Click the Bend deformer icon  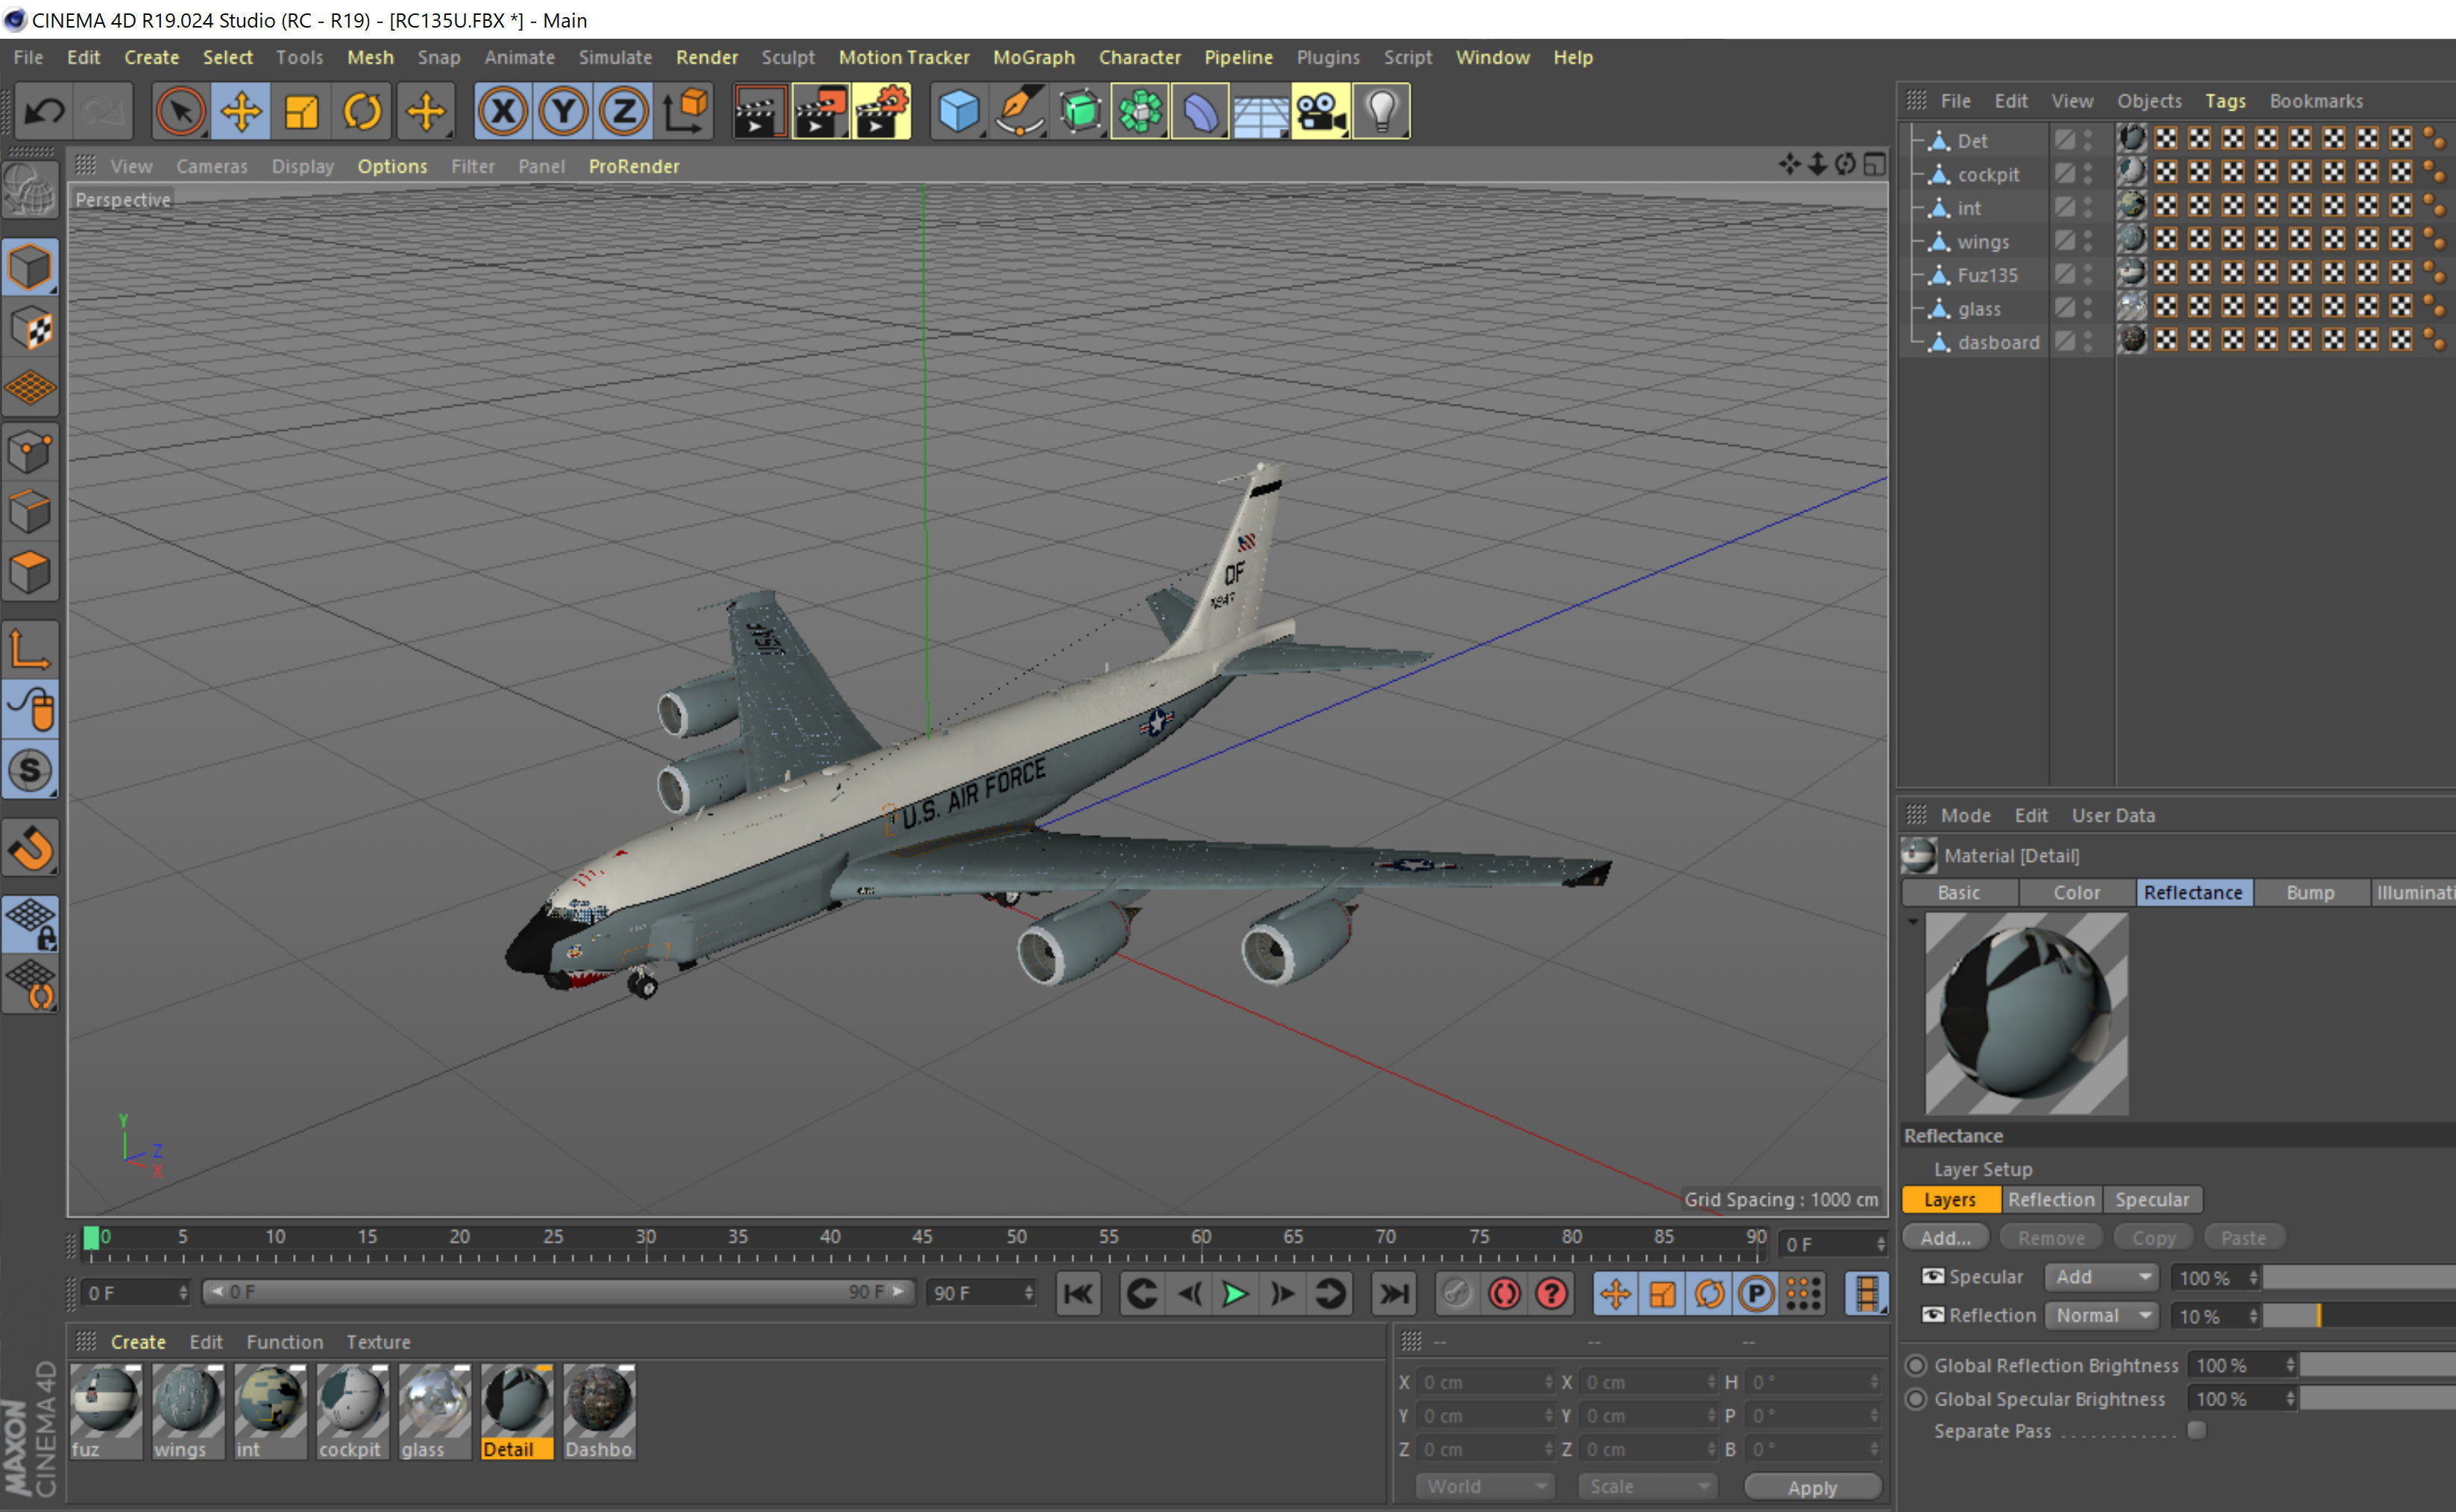1200,111
